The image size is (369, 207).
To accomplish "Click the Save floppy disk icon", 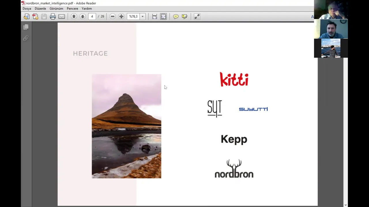I will click(44, 17).
